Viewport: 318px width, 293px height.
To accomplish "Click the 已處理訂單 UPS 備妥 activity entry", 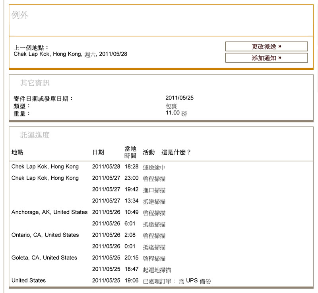I will [x=177, y=281].
